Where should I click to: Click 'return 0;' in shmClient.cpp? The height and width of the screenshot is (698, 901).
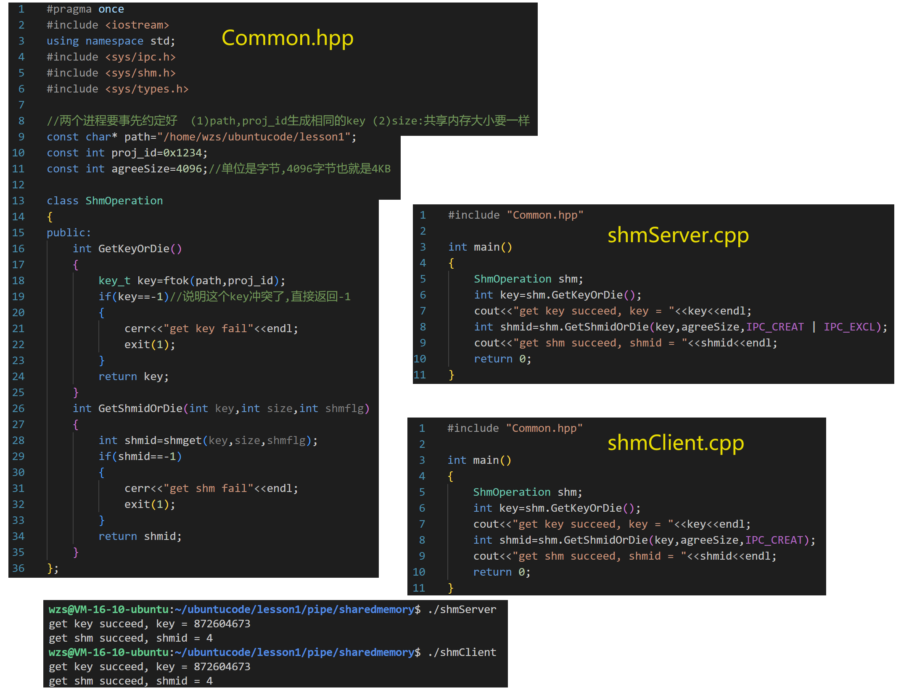click(502, 572)
